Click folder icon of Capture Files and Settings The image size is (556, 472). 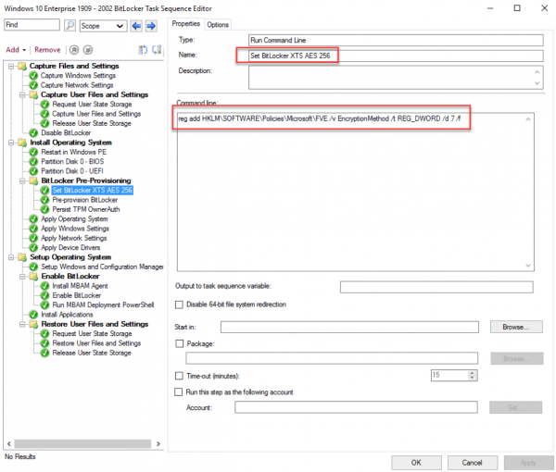coord(22,67)
